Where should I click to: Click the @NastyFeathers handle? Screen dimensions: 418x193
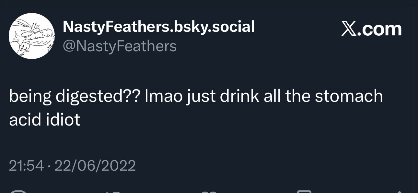point(119,46)
